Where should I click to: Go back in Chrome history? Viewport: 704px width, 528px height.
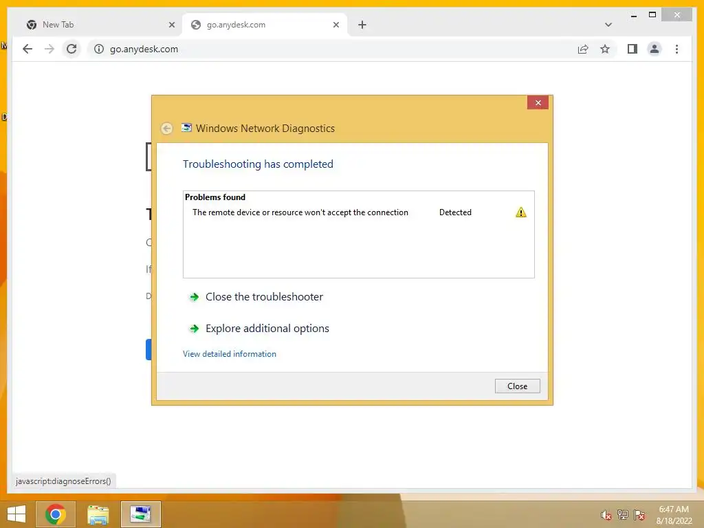pyautogui.click(x=27, y=49)
